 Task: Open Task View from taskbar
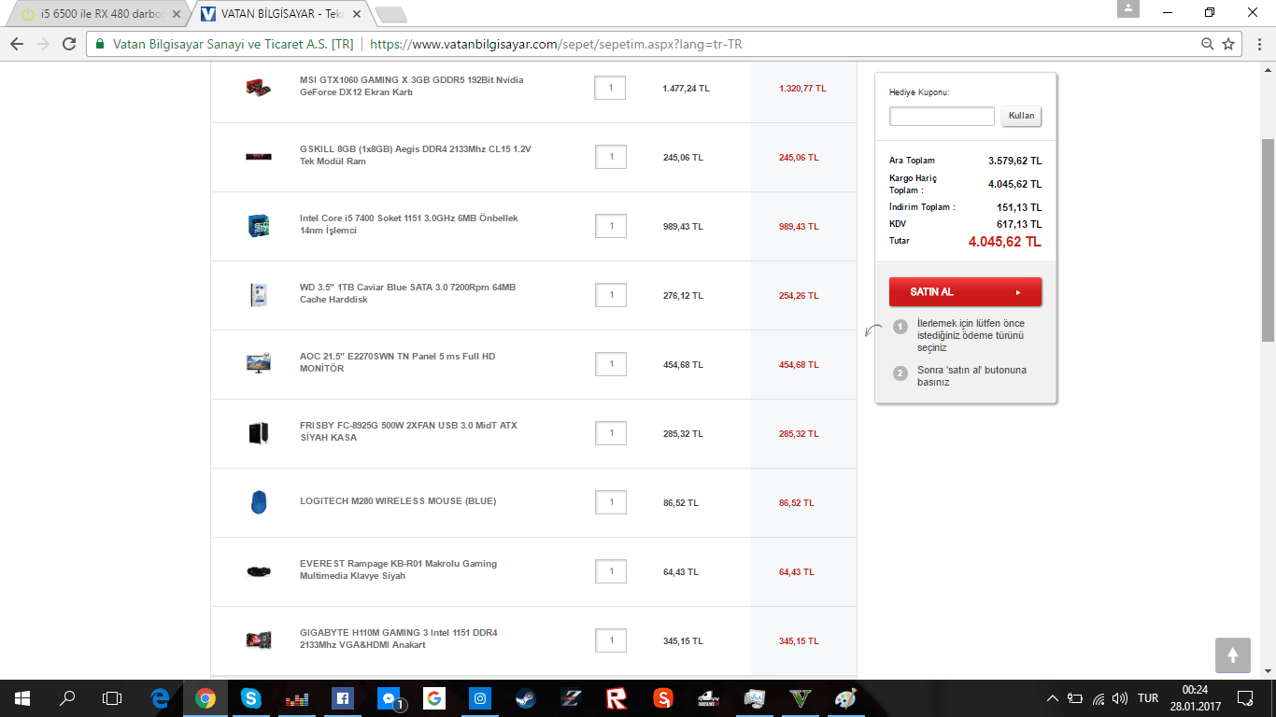pos(112,697)
